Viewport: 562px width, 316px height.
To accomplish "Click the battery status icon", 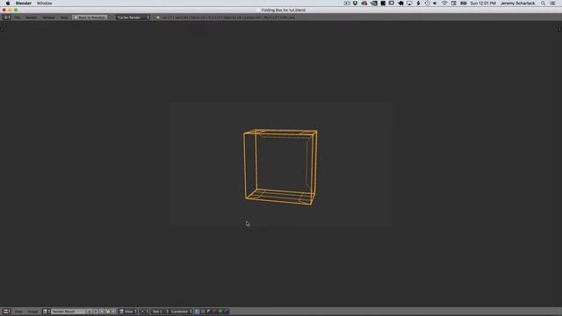I will point(464,4).
